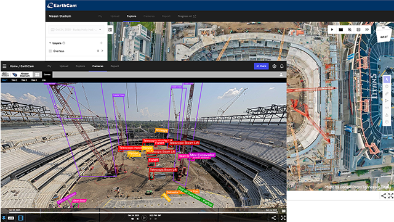The image size is (394, 222).
Task: Click the skip-backward double arrow
Action: tap(132, 219)
